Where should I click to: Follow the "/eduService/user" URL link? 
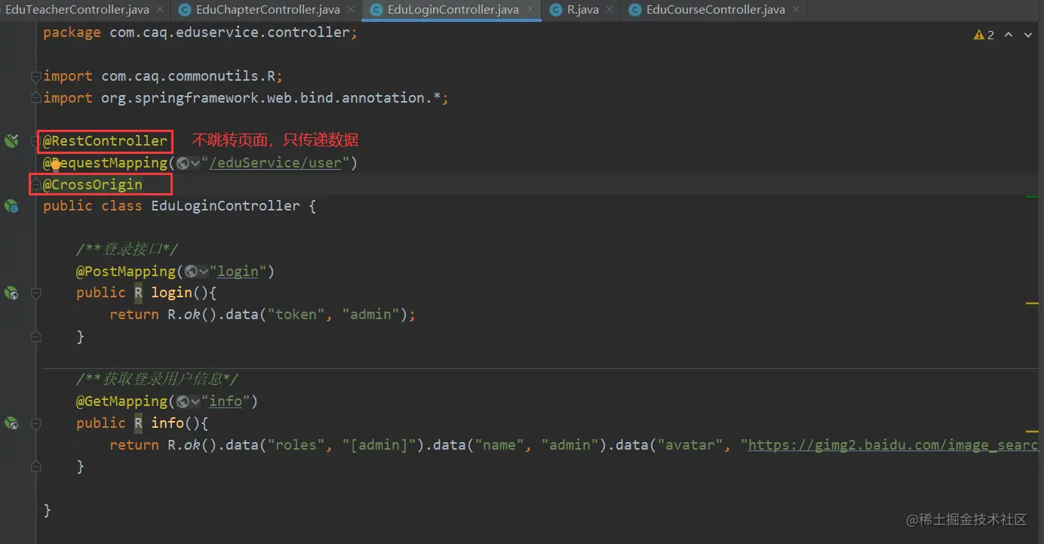[x=275, y=163]
